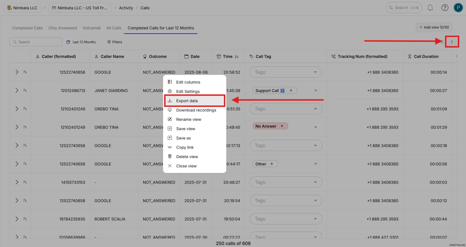This screenshot has width=466, height=247.
Task: Click the Time column sort icon
Action: click(236, 57)
